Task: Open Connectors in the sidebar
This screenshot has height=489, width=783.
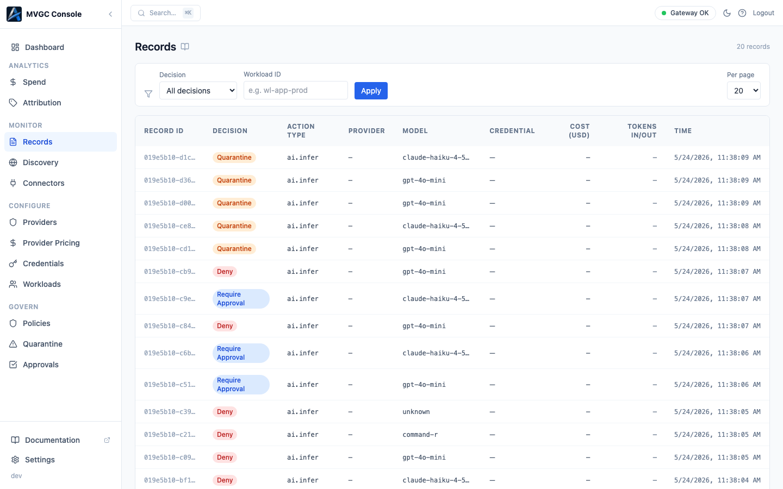Action: pyautogui.click(x=60, y=183)
